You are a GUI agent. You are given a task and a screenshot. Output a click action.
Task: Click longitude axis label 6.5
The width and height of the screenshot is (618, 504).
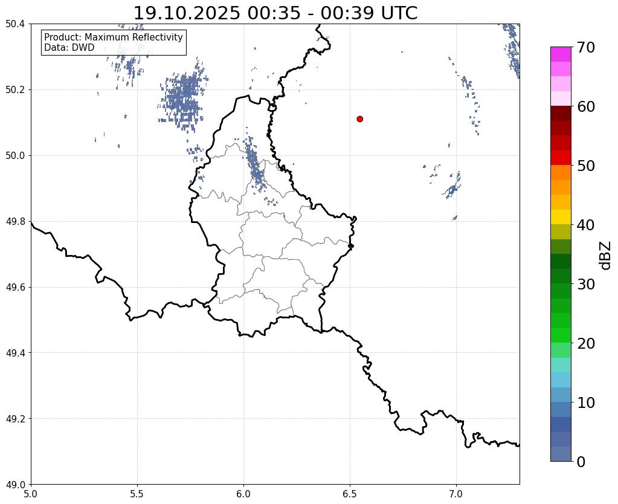pyautogui.click(x=350, y=494)
